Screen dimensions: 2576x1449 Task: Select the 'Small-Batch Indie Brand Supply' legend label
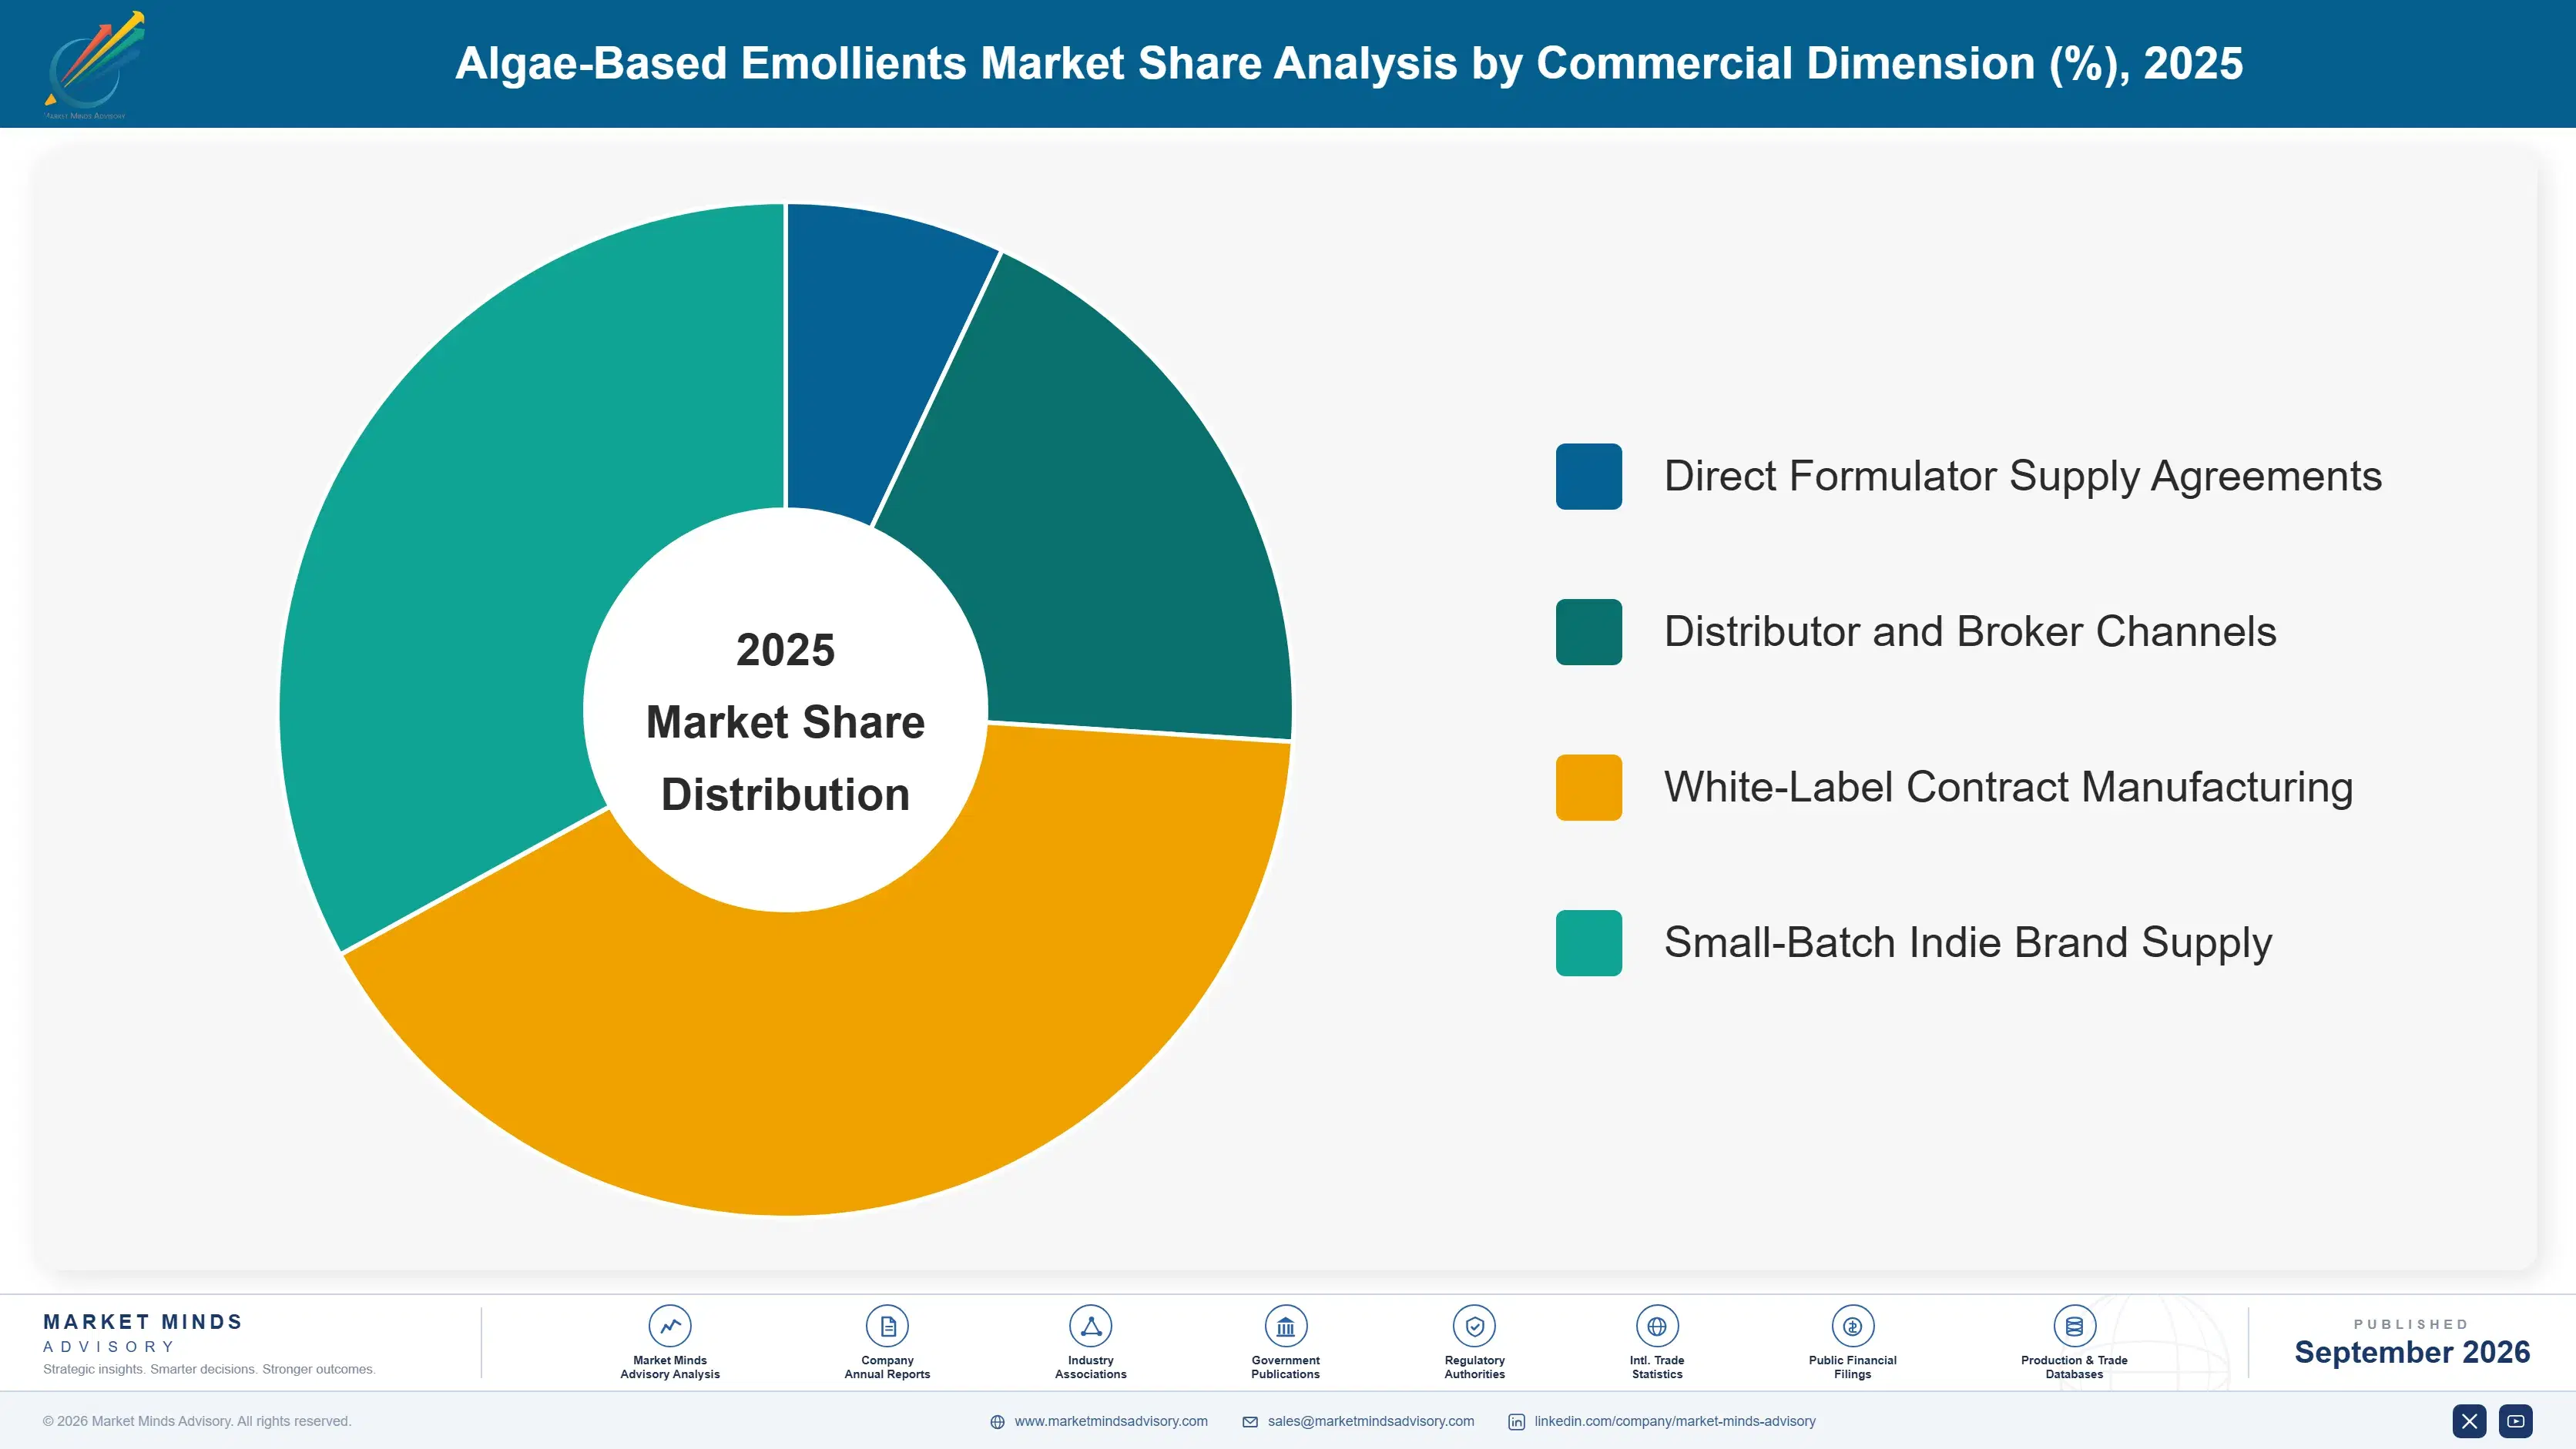click(1968, 942)
